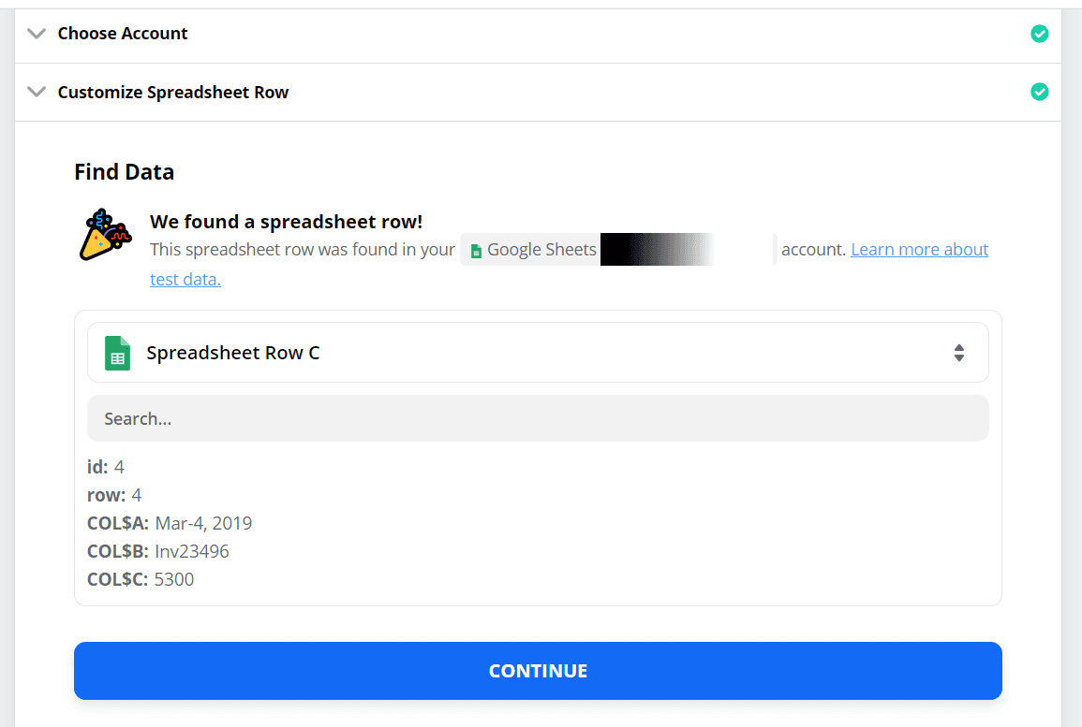Select the COL$A Mar-4, 2019 data line
Image resolution: width=1082 pixels, height=727 pixels.
click(170, 523)
